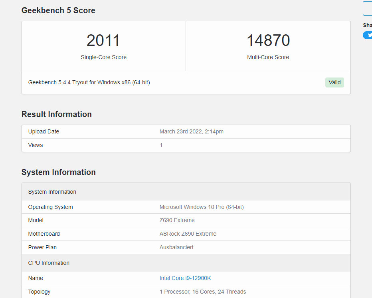Click the Twitter share button
The height and width of the screenshot is (298, 372).
(x=368, y=36)
